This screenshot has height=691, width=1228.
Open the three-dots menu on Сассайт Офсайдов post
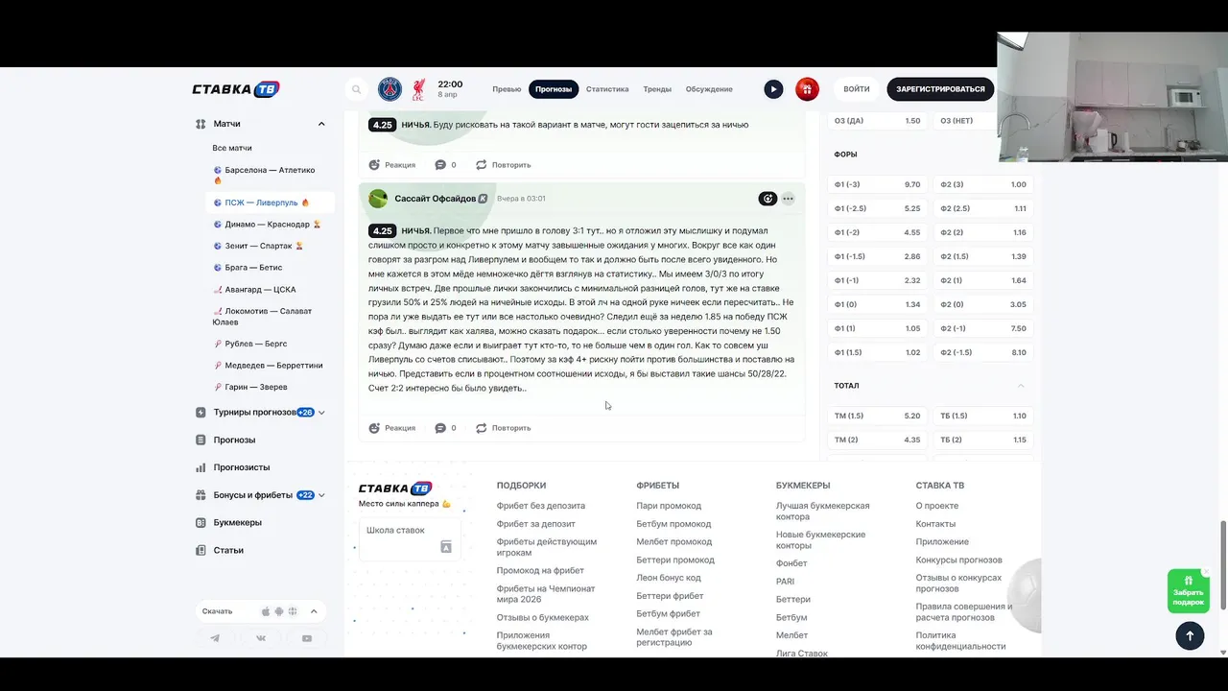788,199
